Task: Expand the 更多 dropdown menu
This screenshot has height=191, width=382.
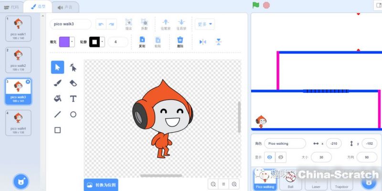Action: [204, 24]
